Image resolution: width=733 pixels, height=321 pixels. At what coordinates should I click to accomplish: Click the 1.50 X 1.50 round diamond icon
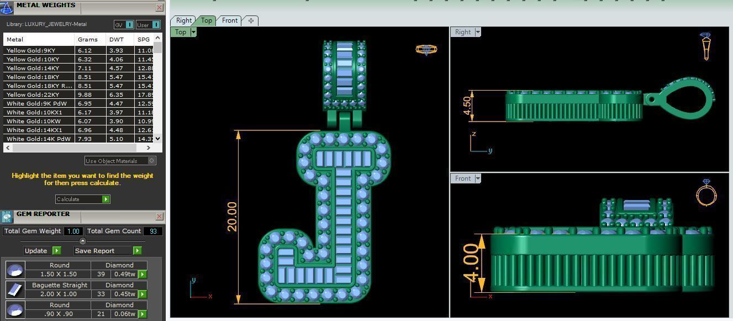tap(15, 270)
